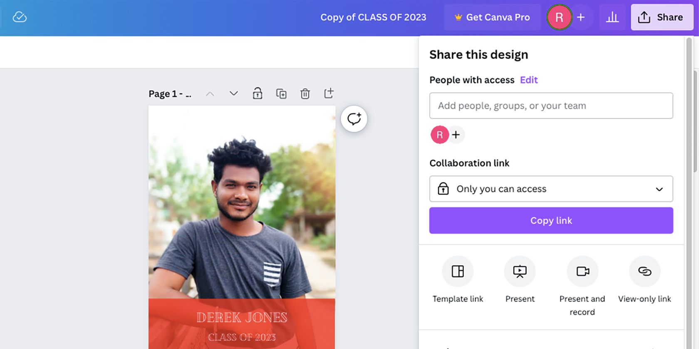699x349 pixels.
Task: Open a new comment on the design
Action: pyautogui.click(x=354, y=119)
